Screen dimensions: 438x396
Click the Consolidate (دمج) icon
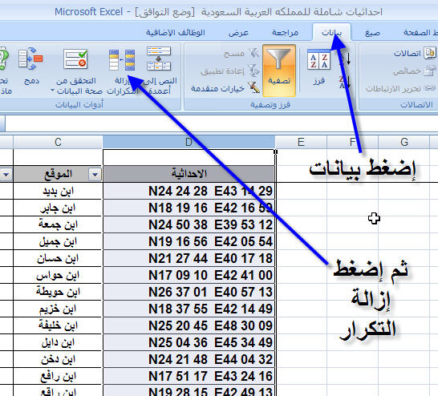(x=30, y=59)
